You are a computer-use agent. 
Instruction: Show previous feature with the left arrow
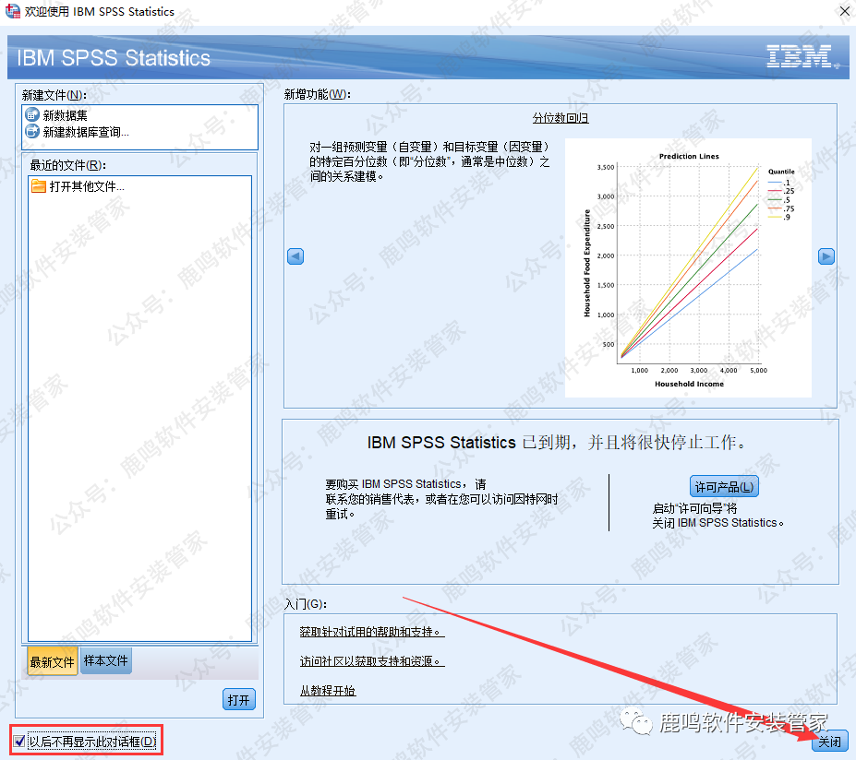pyautogui.click(x=295, y=256)
